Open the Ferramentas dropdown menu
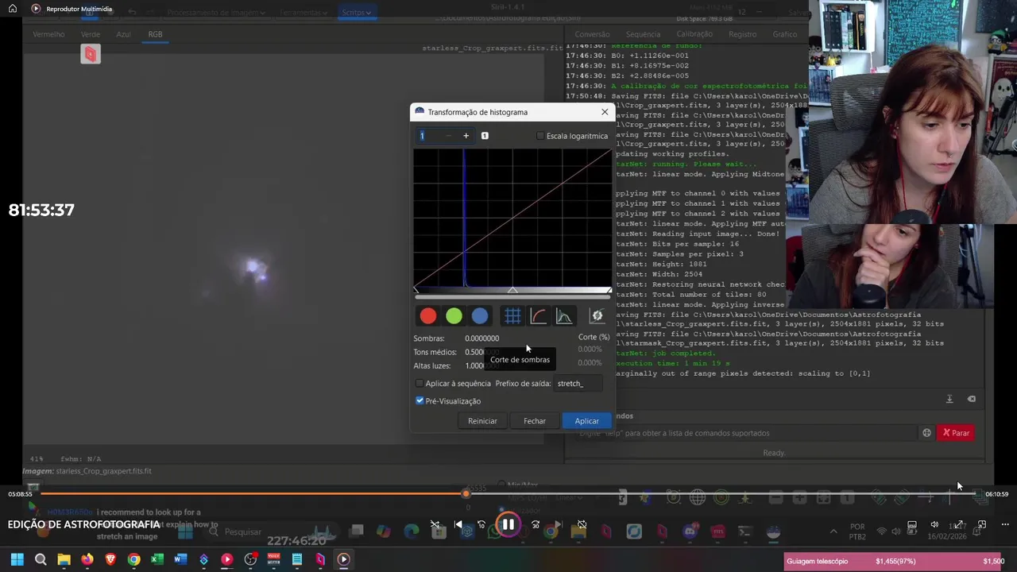This screenshot has width=1017, height=572. 304,13
